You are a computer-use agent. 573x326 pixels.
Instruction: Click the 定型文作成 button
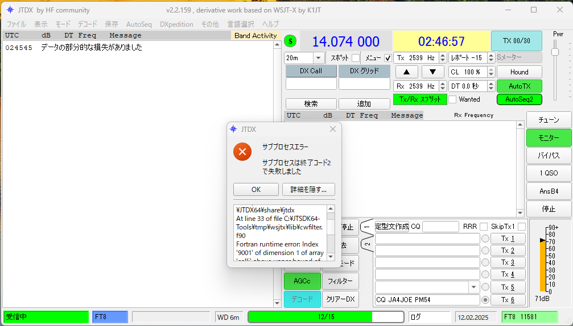[391, 227]
